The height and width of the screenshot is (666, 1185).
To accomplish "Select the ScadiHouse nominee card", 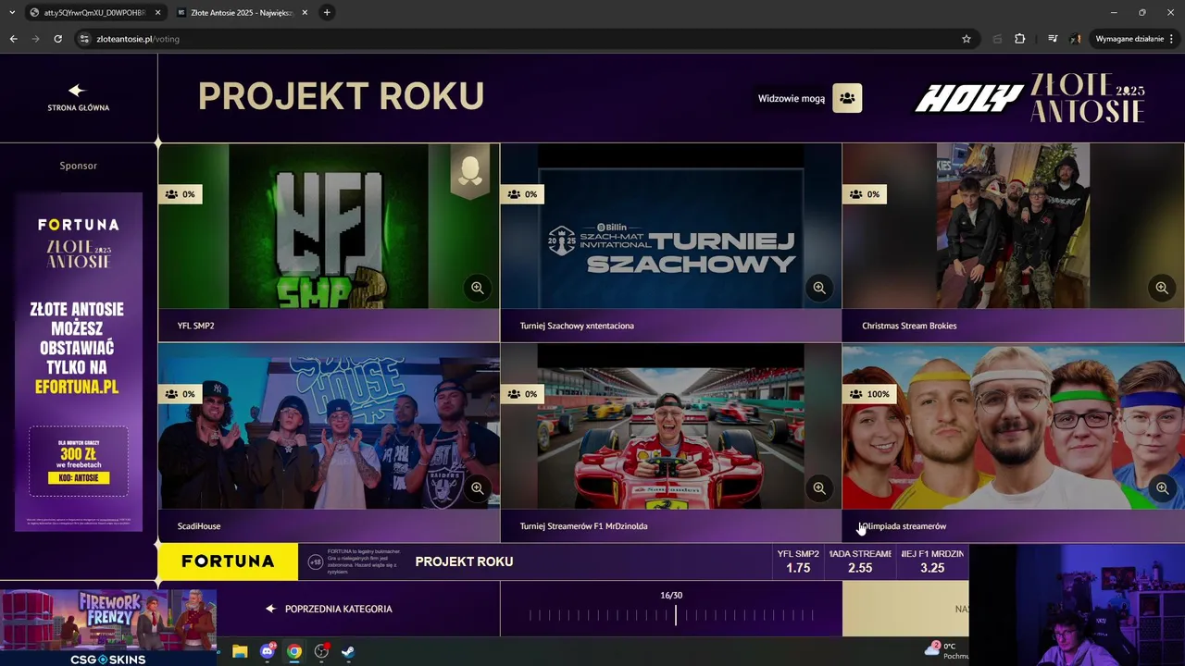I will 329,443.
